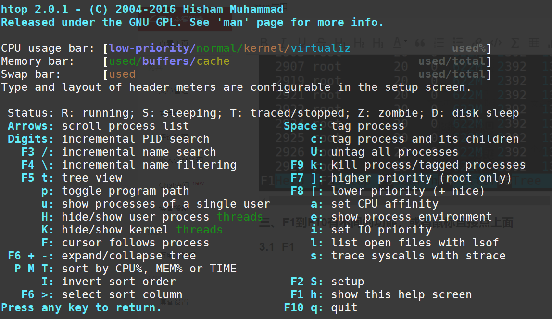Image resolution: width=552 pixels, height=319 pixels.
Task: Select 'F7 ]: higher priority (root only)' line
Action: pyautogui.click(x=401, y=178)
